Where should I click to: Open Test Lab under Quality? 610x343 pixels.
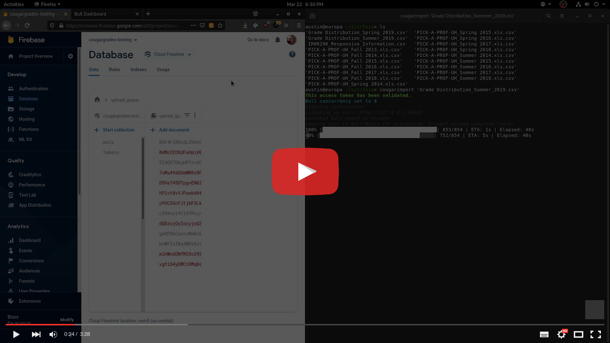27,195
